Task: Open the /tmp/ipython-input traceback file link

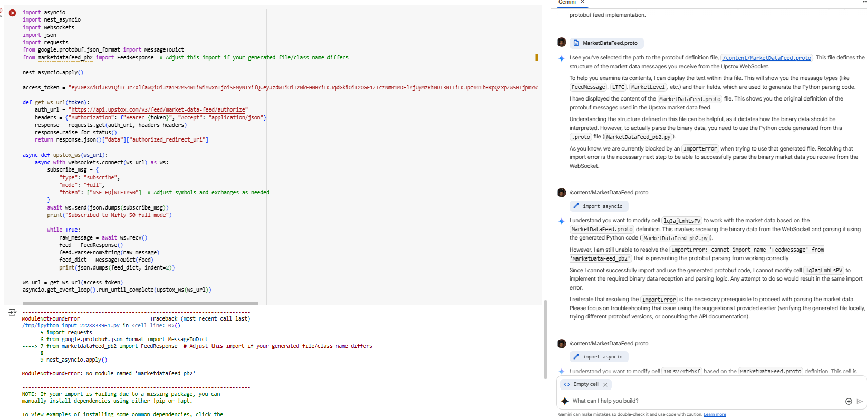Action: pyautogui.click(x=71, y=326)
